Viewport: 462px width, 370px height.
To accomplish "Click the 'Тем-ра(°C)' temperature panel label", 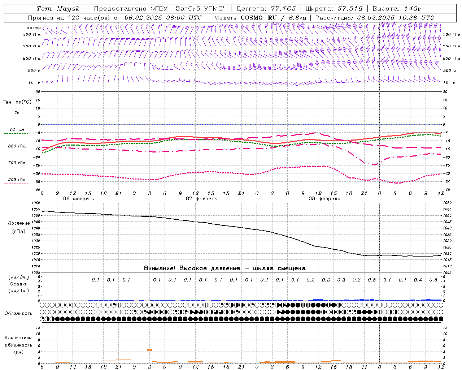I will click(x=17, y=102).
